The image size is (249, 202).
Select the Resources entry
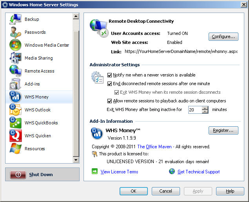[39, 149]
